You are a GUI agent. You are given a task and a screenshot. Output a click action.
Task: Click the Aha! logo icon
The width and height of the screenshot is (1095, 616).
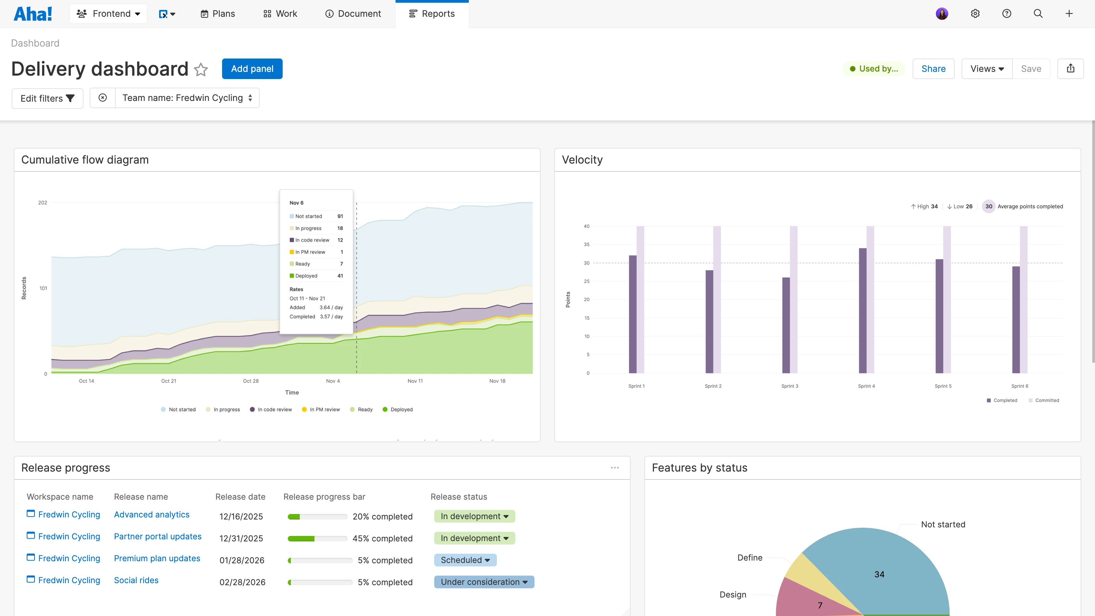pyautogui.click(x=33, y=14)
